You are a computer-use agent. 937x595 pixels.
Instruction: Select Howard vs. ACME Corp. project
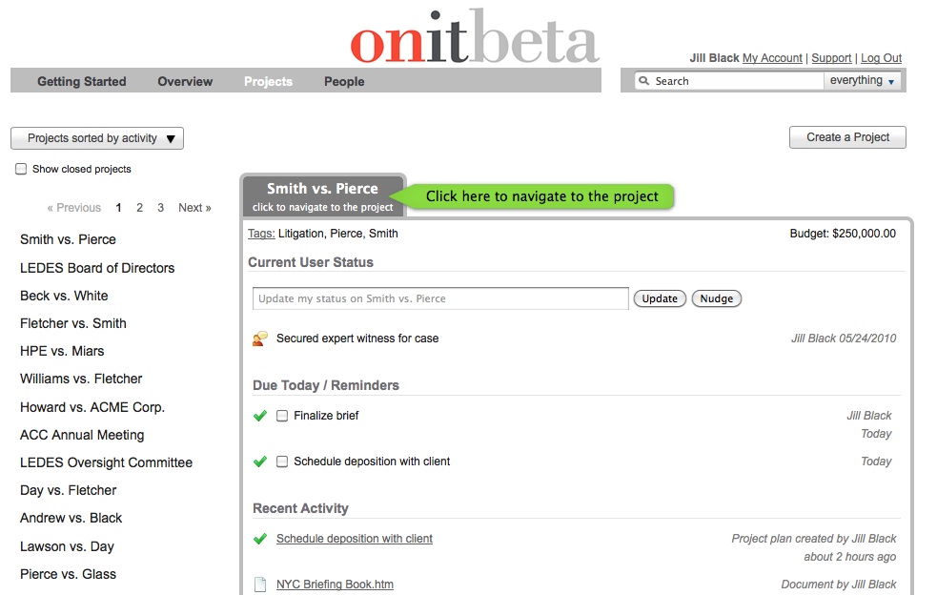[x=92, y=407]
